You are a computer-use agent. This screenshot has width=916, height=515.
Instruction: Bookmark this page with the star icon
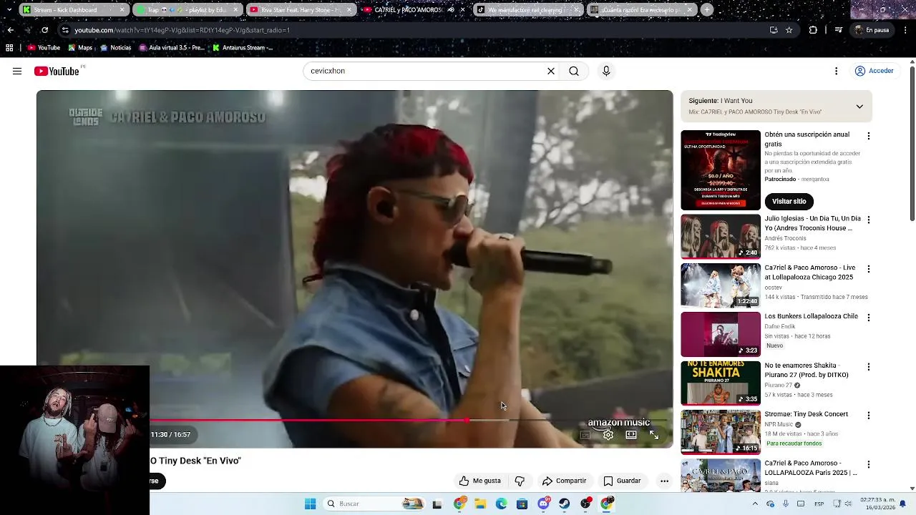789,30
